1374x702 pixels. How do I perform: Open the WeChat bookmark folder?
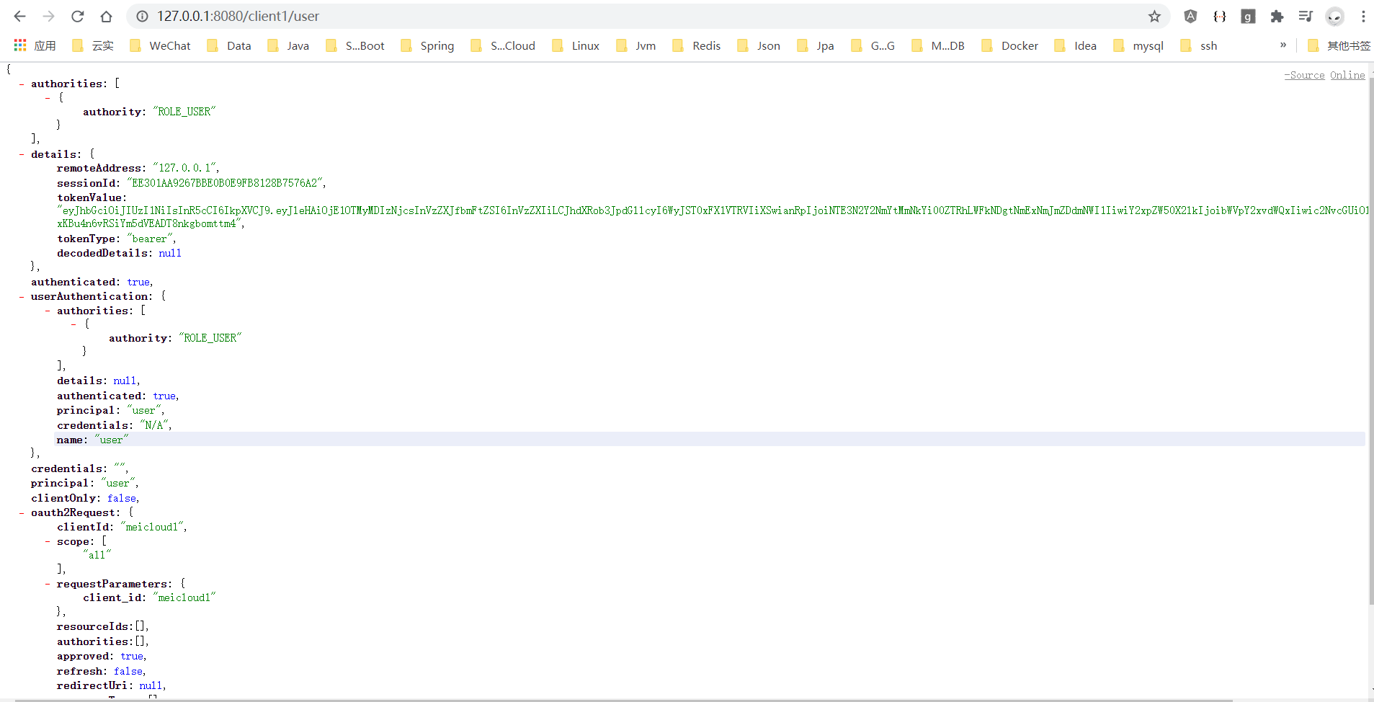pyautogui.click(x=160, y=45)
